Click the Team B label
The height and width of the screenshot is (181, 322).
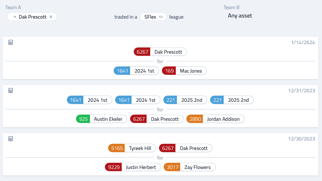tap(231, 7)
